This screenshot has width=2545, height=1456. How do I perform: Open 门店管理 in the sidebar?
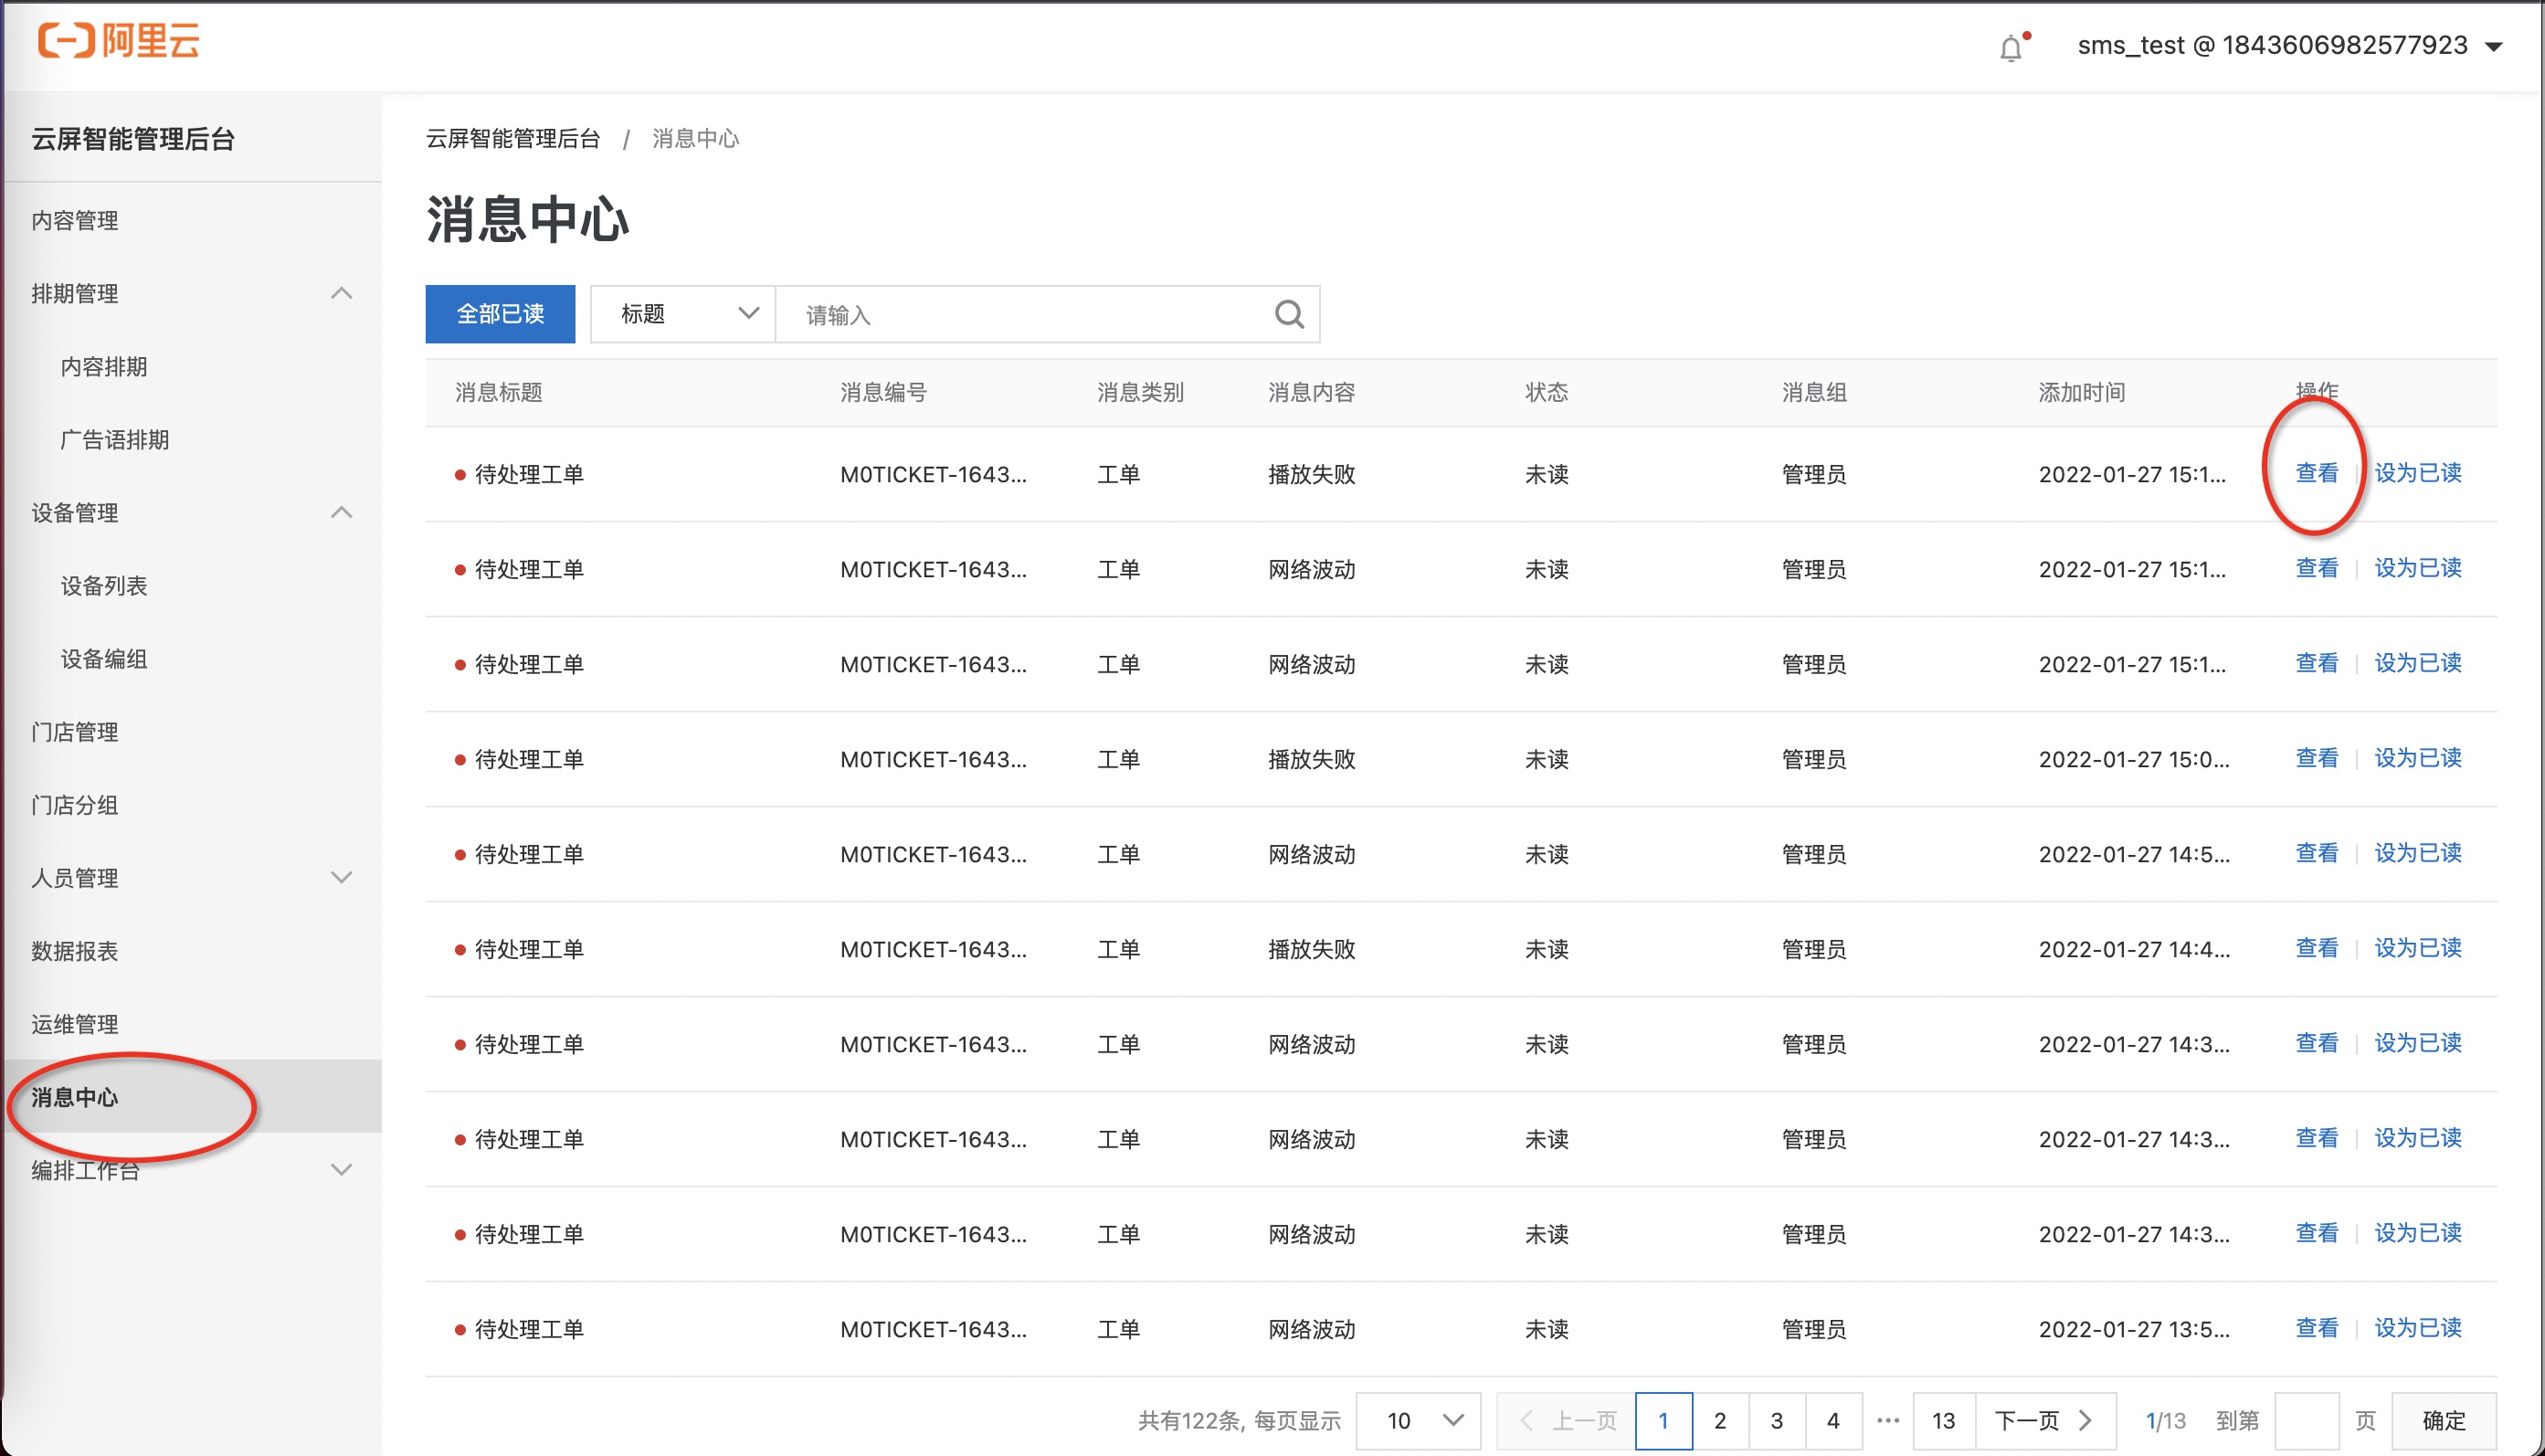75,731
